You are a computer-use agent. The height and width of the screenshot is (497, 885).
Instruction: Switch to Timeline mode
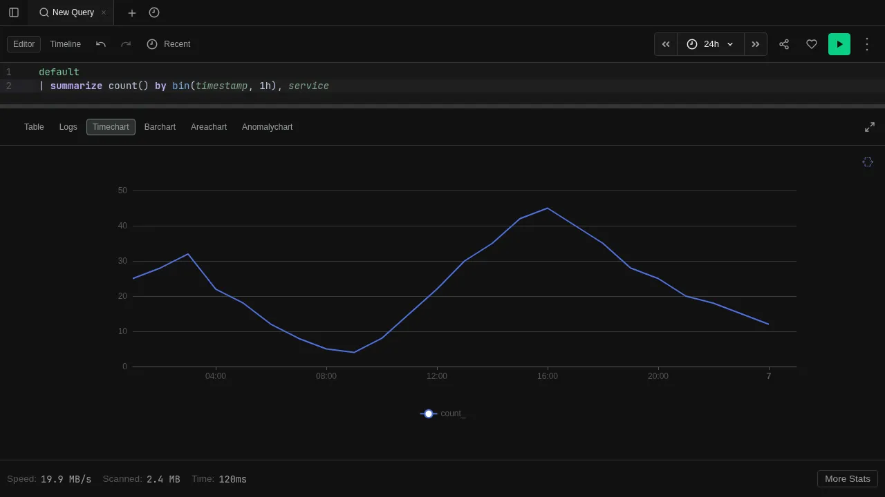click(65, 44)
